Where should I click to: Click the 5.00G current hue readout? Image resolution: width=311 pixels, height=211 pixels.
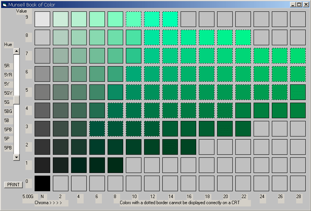pos(28,197)
